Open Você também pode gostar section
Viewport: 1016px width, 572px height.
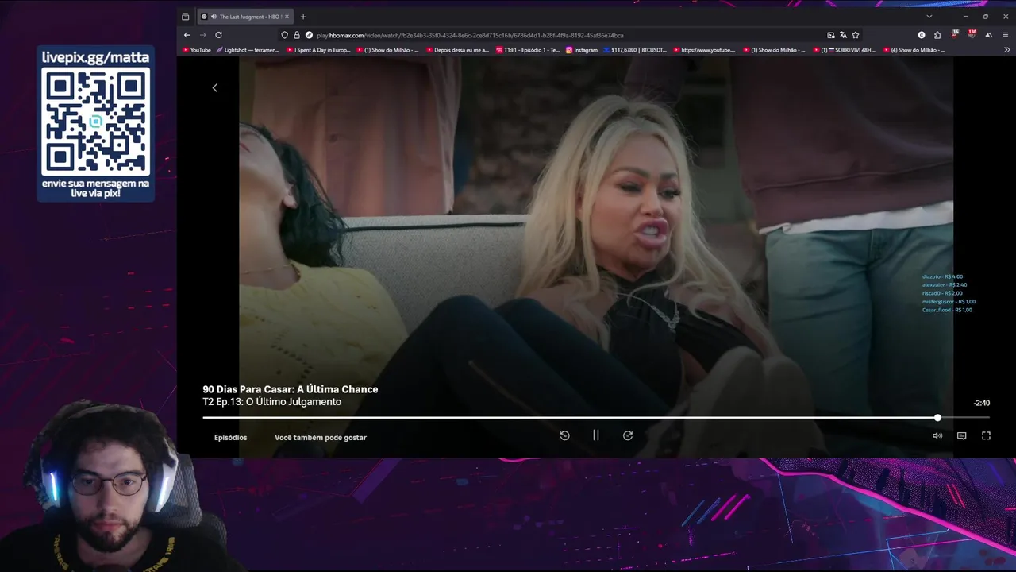pos(321,438)
